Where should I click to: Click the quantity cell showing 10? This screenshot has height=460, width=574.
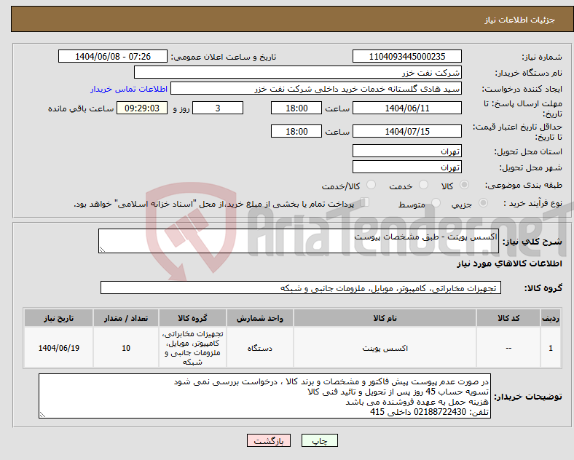coord(126,347)
